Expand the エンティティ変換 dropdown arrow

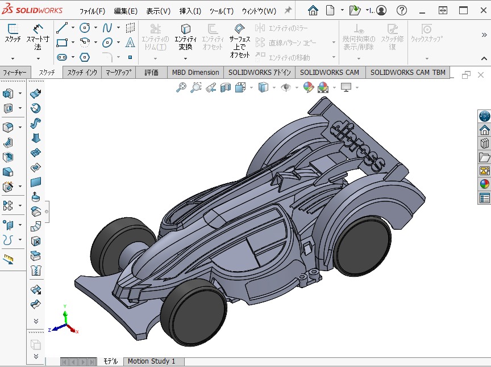pos(185,58)
